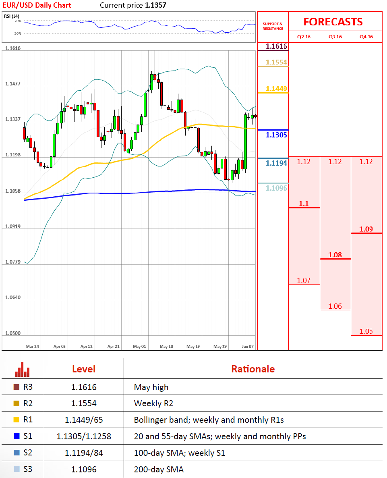Click the Apr 12 date axis label

coord(87,346)
